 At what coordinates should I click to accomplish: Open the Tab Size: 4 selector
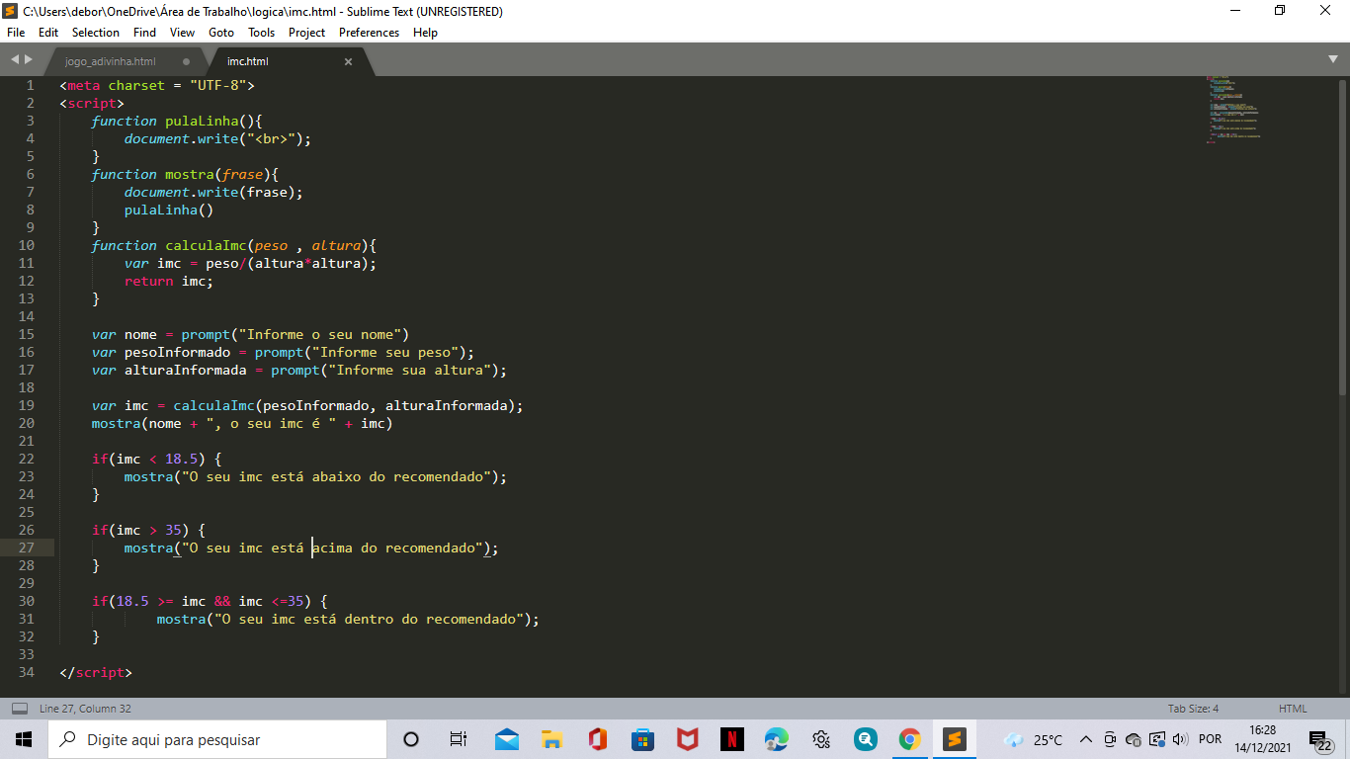tap(1193, 709)
